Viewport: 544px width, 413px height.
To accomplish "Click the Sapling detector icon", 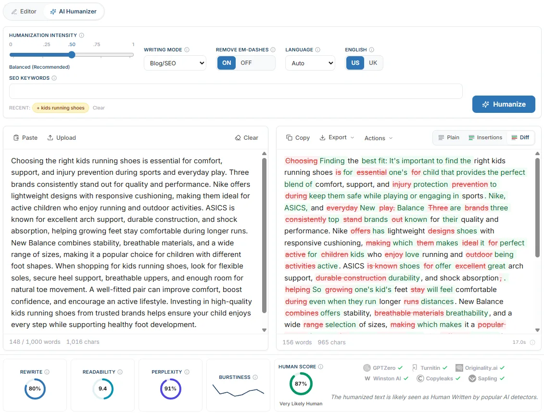I will point(472,379).
